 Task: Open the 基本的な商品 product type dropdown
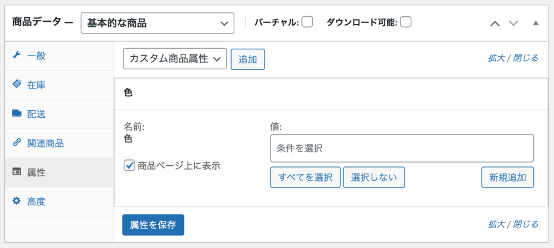tap(157, 23)
